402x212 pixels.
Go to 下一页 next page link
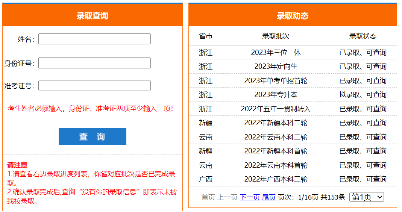pyautogui.click(x=250, y=197)
